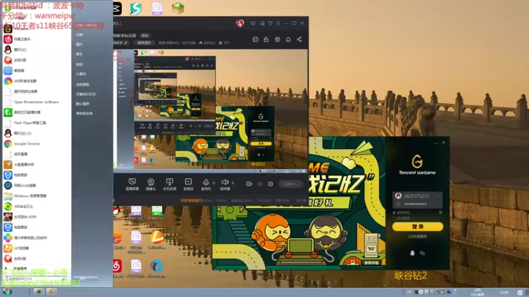Viewport: 529px width, 297px height.
Task: Open Documents in Start menu right pane
Action: coord(79,35)
